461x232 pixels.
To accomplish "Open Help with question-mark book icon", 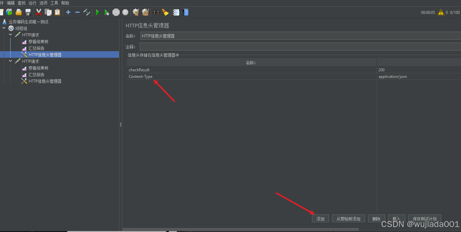I will [x=186, y=12].
